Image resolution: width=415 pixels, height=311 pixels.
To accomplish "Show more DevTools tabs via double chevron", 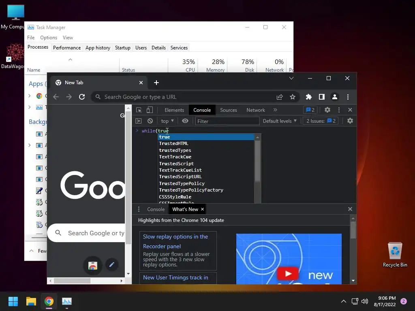I will [x=275, y=110].
